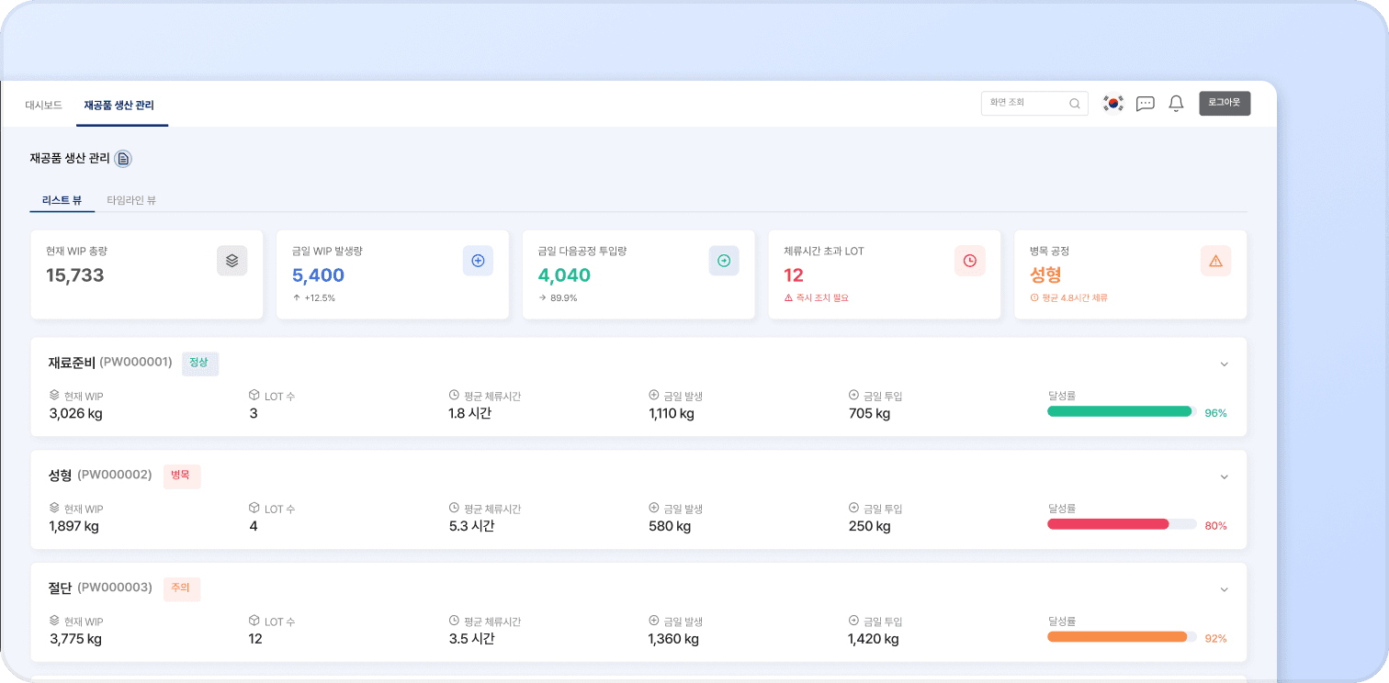Click the 1,897 kg 현재 WIP value
The height and width of the screenshot is (683, 1389).
73,527
